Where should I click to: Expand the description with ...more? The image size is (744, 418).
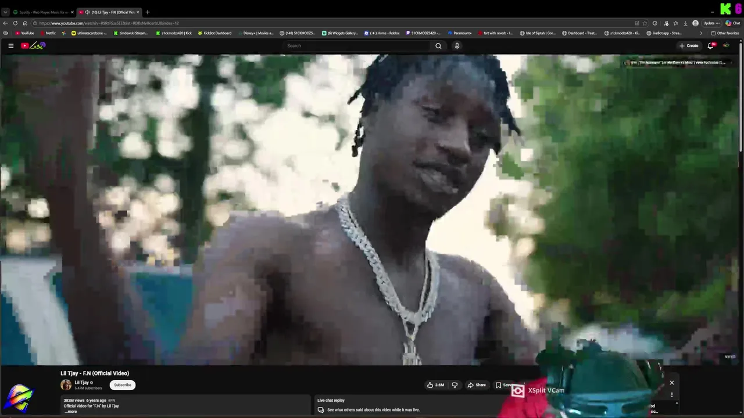pyautogui.click(x=70, y=412)
